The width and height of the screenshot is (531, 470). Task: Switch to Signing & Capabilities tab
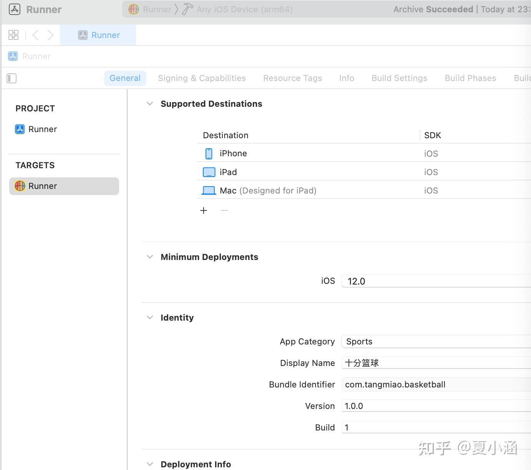[202, 78]
